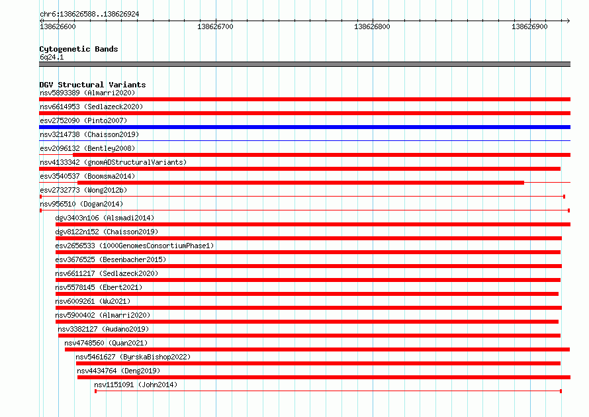The image size is (589, 417).
Task: Click ruler position 138626800
Action: coord(372,26)
